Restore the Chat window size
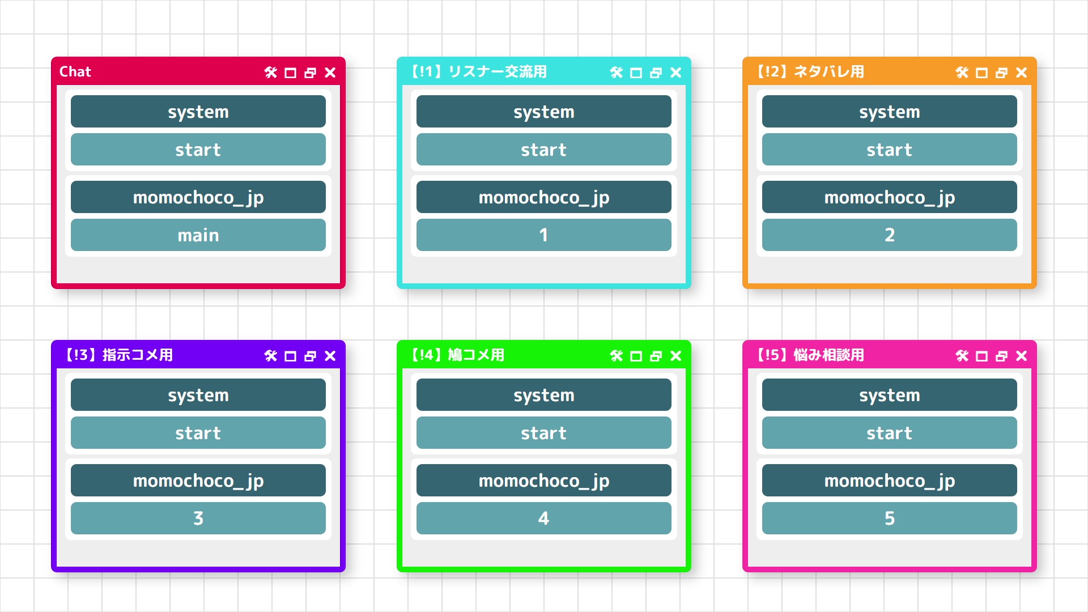Screen dimensions: 1088x612 311,73
